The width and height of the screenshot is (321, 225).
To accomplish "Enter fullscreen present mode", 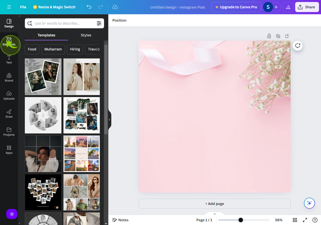I will coord(305,220).
